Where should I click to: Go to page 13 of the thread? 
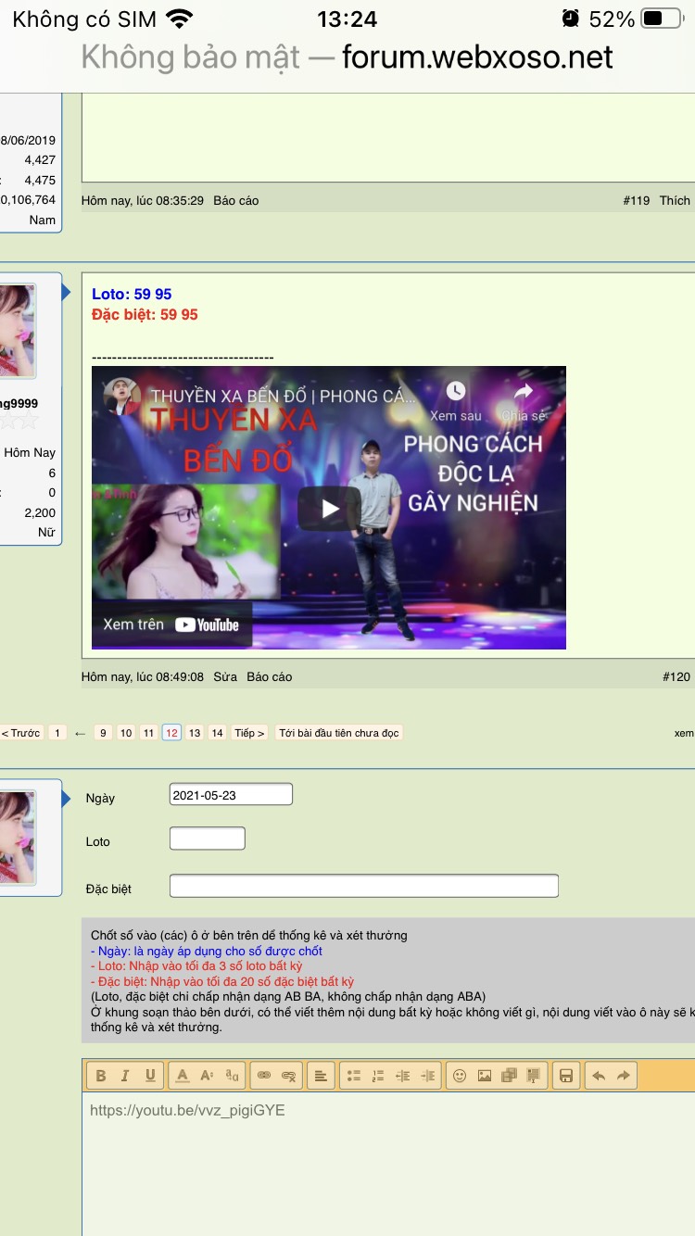(194, 733)
